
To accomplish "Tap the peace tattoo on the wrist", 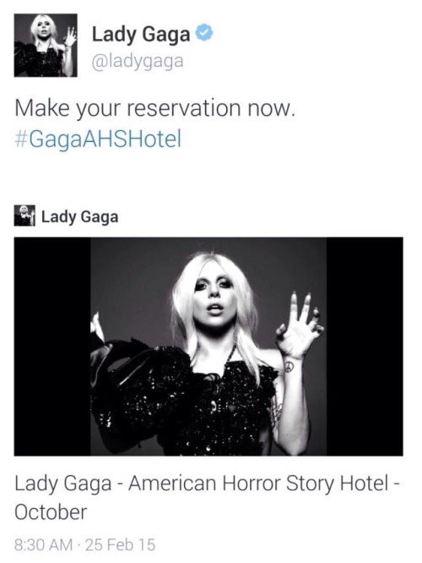I will (289, 367).
